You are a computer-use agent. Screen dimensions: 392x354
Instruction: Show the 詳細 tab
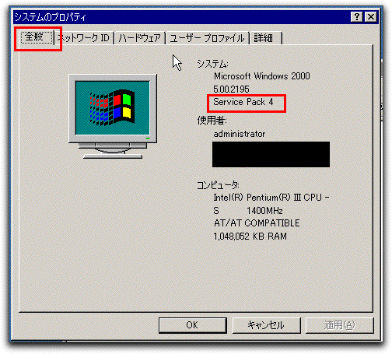265,38
